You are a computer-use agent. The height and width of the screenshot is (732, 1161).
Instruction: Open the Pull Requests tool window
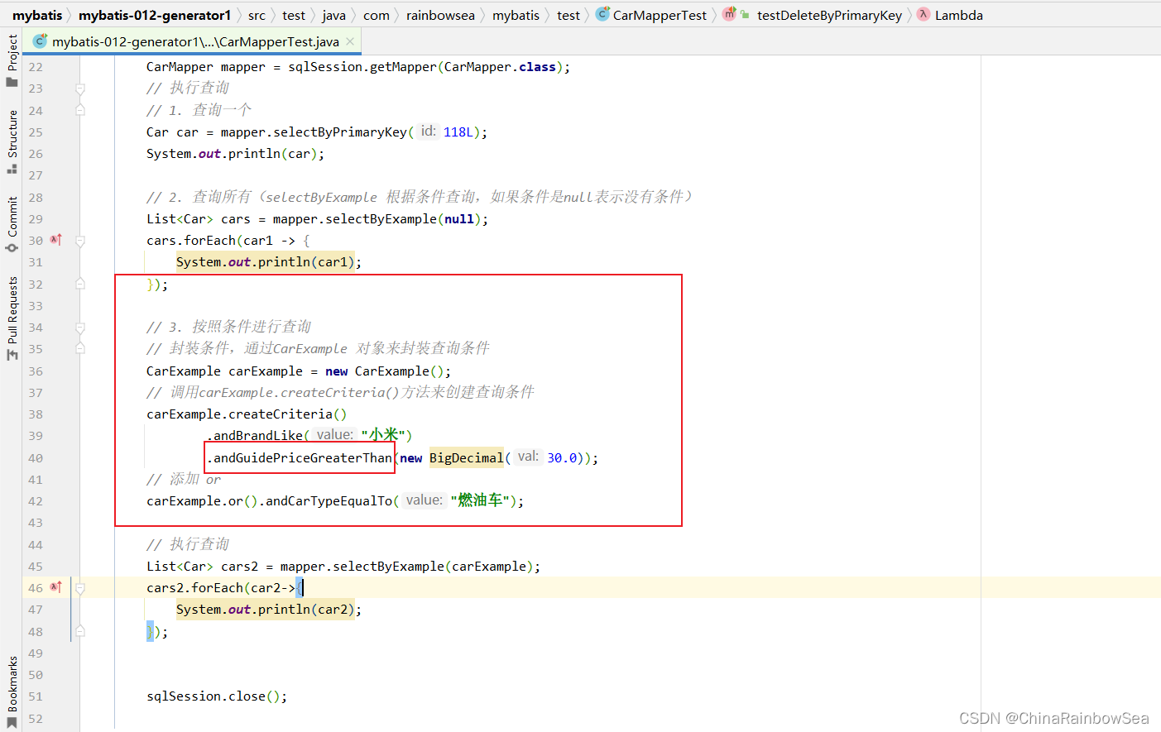point(12,318)
